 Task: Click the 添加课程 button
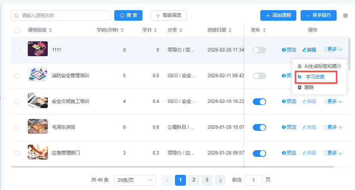click(278, 15)
